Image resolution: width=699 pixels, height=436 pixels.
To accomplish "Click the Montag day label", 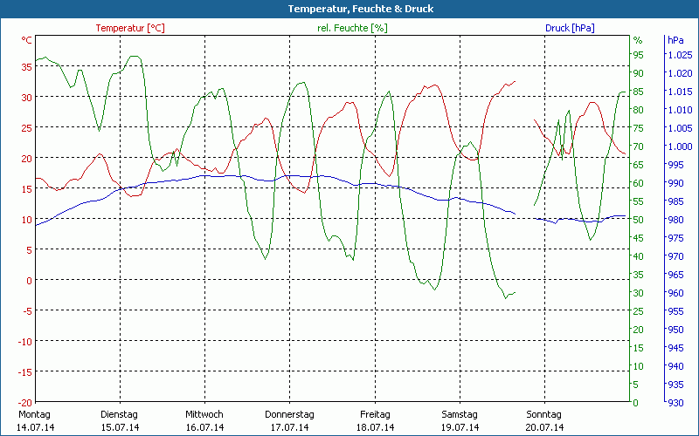I will [x=35, y=414].
